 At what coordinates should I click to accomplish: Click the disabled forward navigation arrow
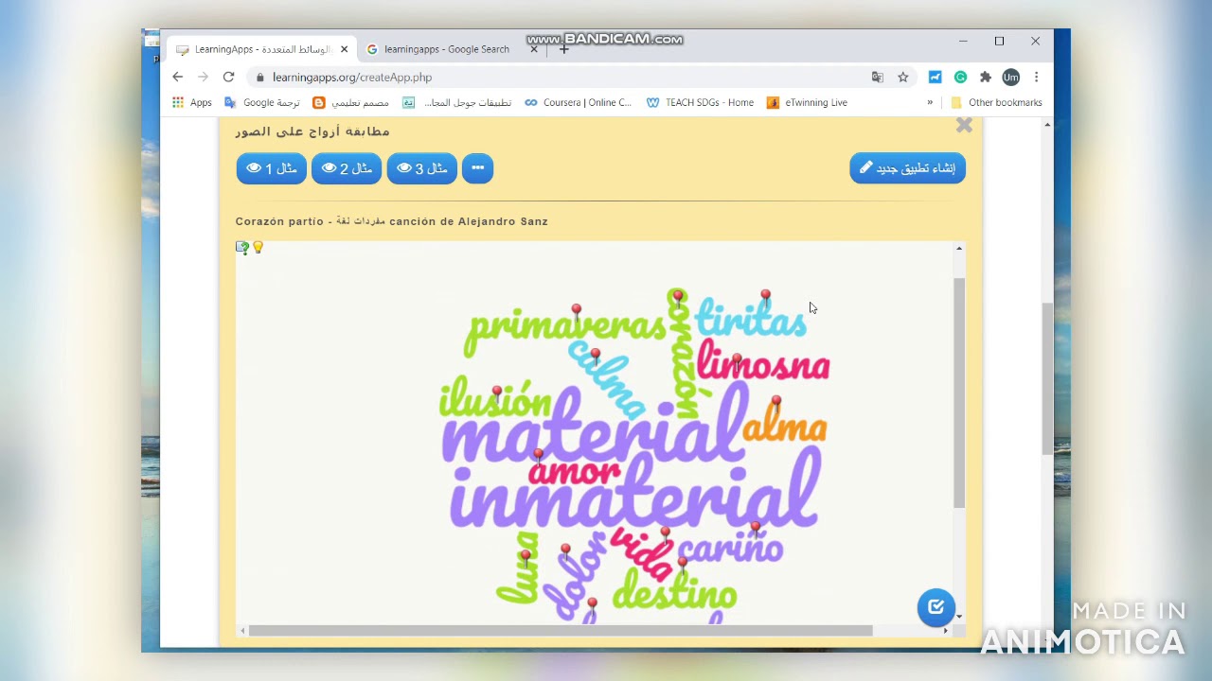[203, 77]
